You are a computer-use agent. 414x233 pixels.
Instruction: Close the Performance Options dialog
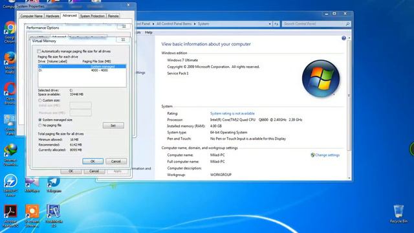pos(124,27)
